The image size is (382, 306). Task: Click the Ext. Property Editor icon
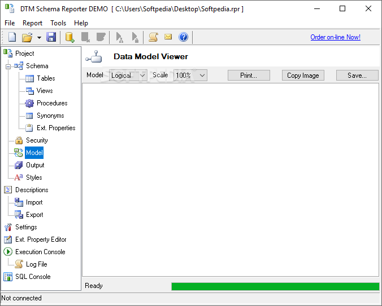pyautogui.click(x=8, y=240)
